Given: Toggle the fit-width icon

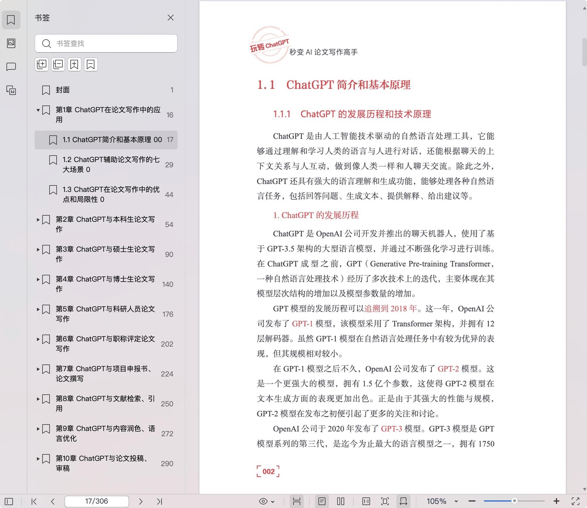Looking at the screenshot, I should pos(403,501).
